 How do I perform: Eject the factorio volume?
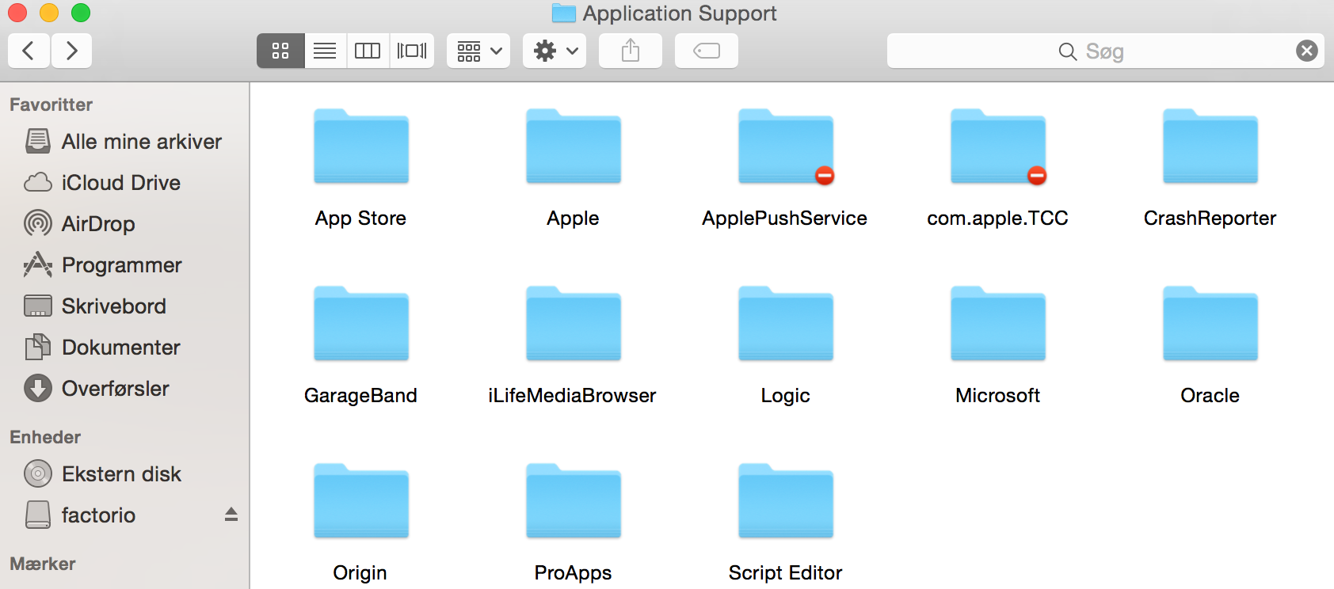231,515
